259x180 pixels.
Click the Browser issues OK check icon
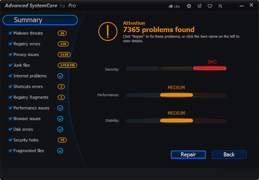pyautogui.click(x=60, y=119)
